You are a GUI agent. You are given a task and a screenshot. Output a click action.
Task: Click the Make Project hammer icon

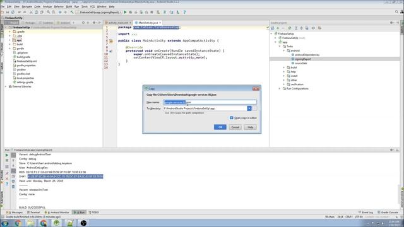[x=72, y=12]
